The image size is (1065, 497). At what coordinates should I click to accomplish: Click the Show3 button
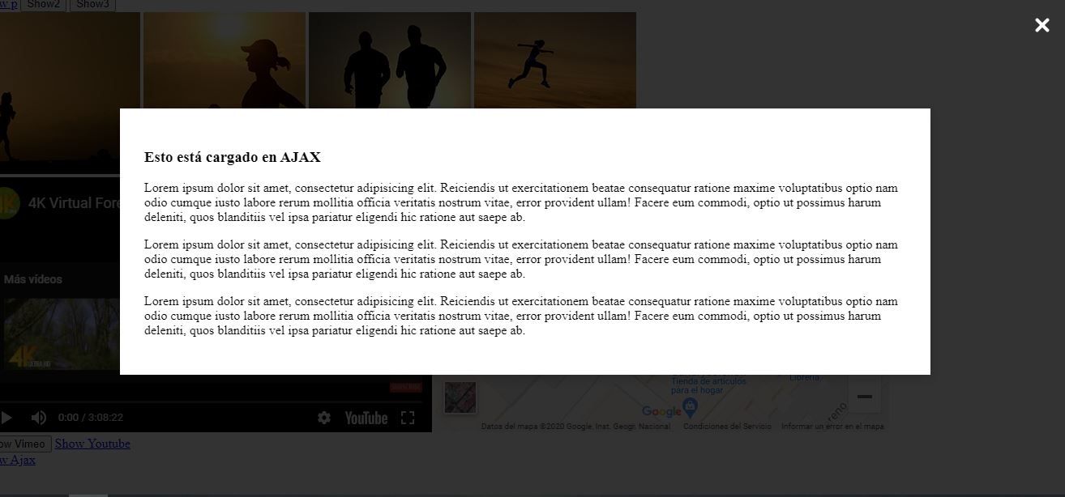tap(92, 5)
